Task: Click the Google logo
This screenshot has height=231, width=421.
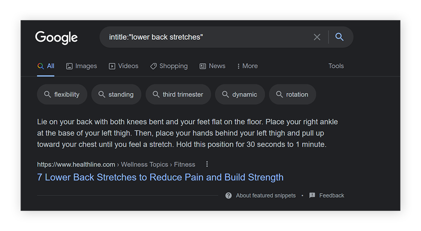Action: (x=56, y=37)
